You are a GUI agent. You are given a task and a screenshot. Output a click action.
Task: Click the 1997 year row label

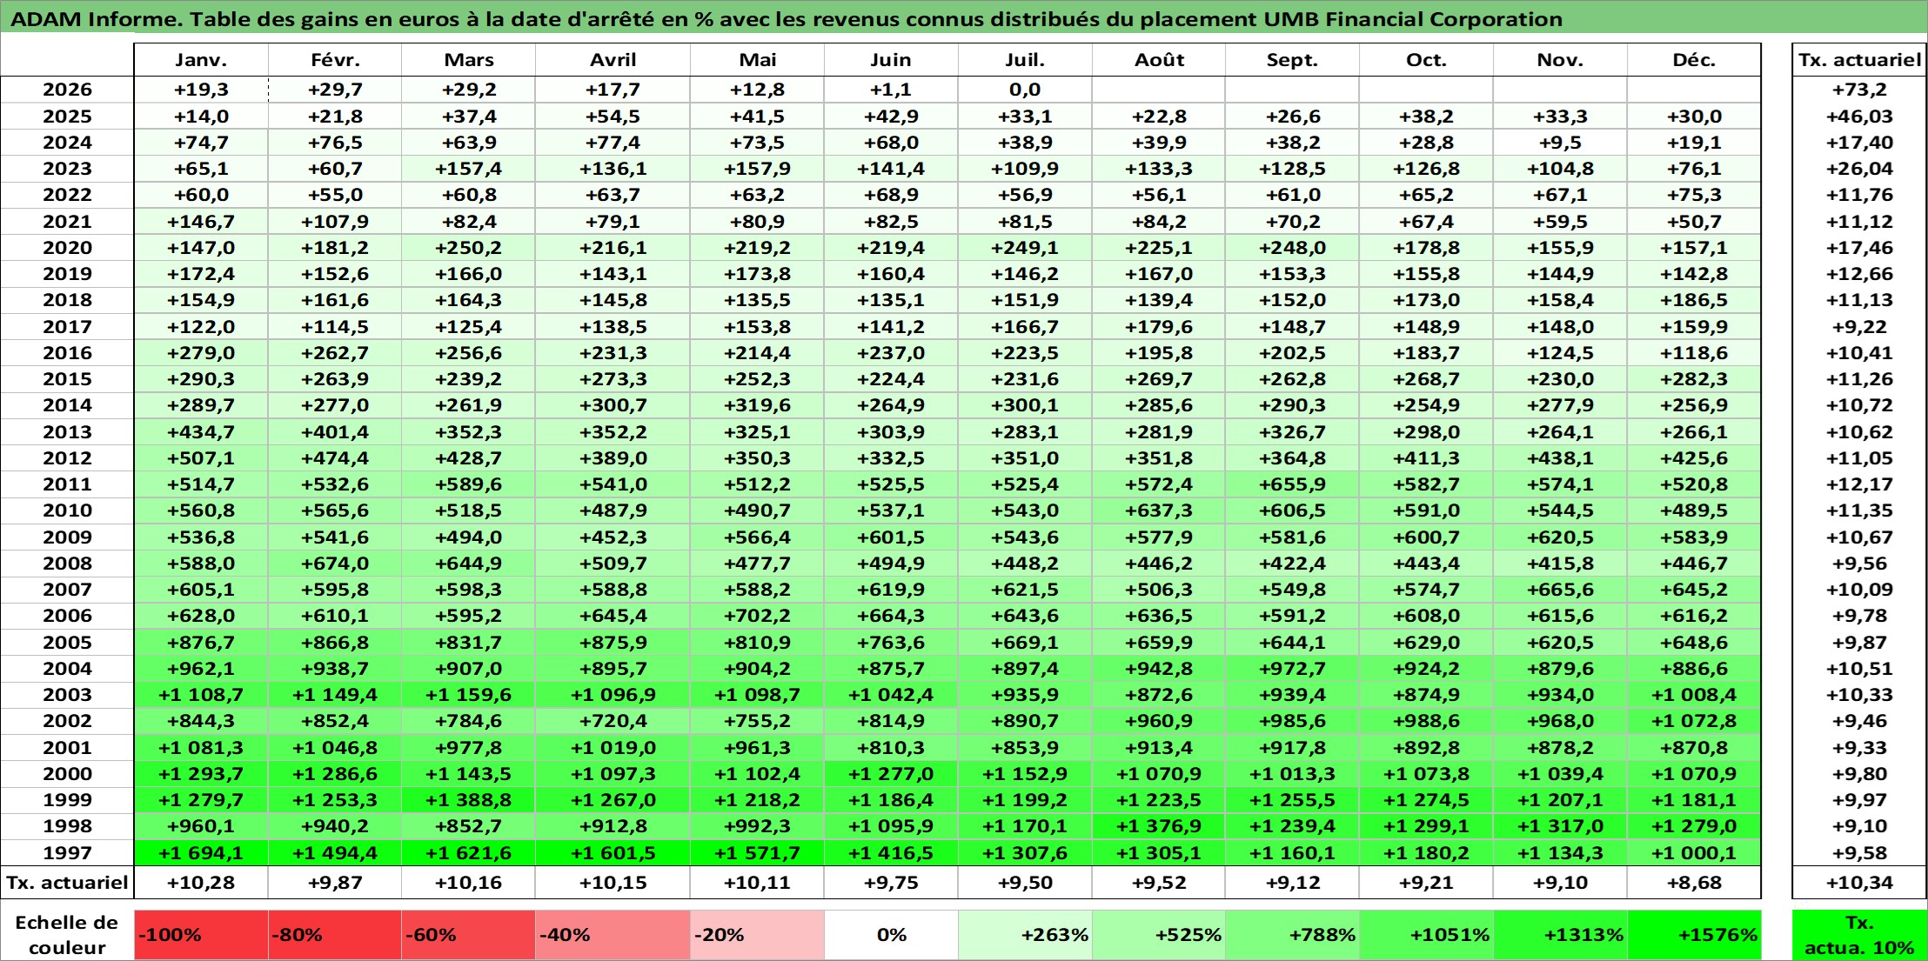[67, 853]
